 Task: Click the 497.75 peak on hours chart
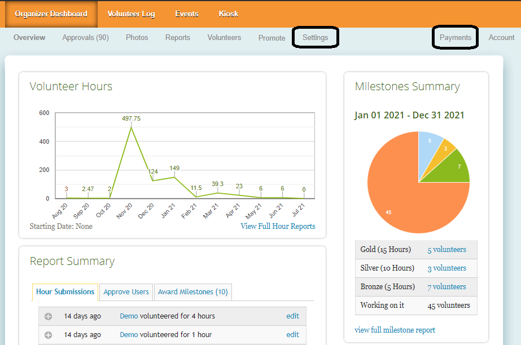point(132,127)
